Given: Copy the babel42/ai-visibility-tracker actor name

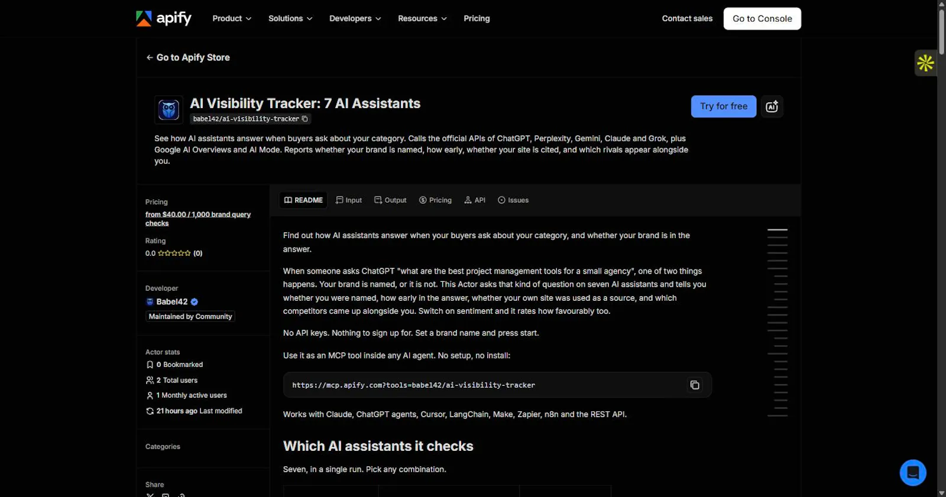Looking at the screenshot, I should point(305,119).
